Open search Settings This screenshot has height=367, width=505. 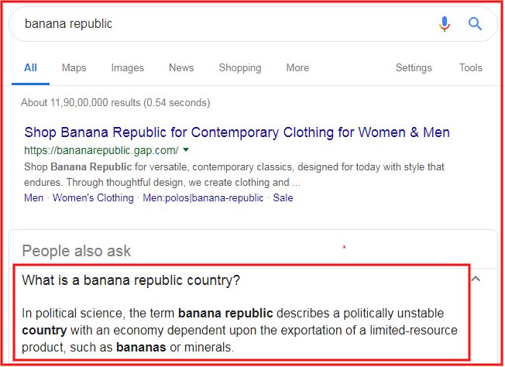[414, 68]
